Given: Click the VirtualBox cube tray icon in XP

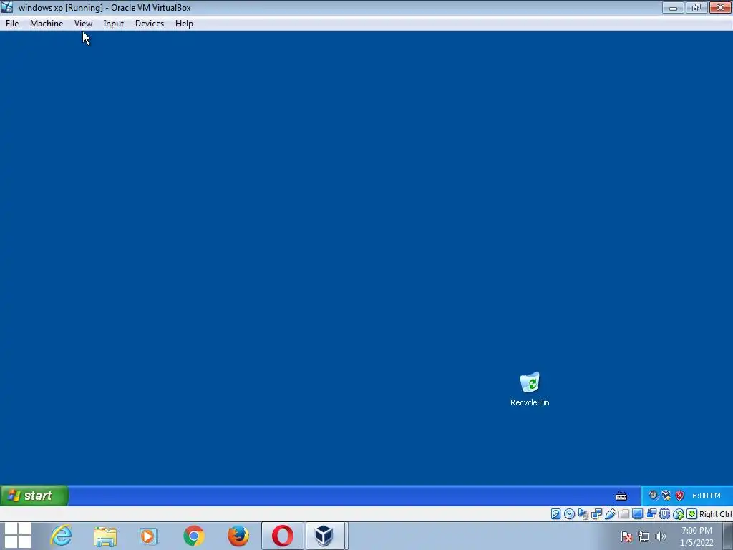Looking at the screenshot, I should click(666, 496).
